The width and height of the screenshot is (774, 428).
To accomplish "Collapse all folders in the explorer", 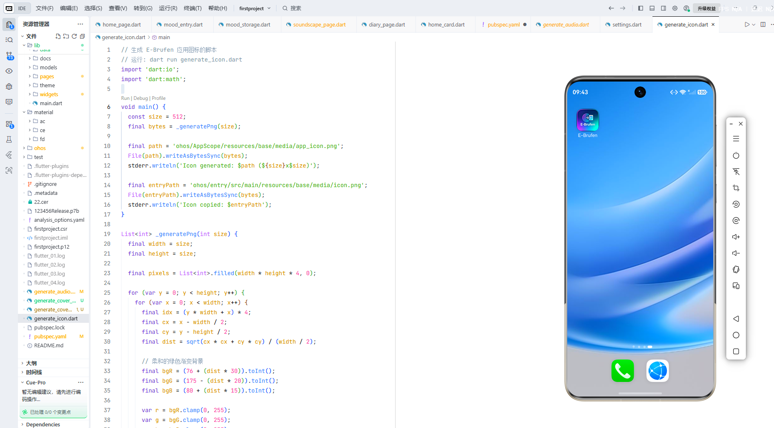I will coord(82,36).
